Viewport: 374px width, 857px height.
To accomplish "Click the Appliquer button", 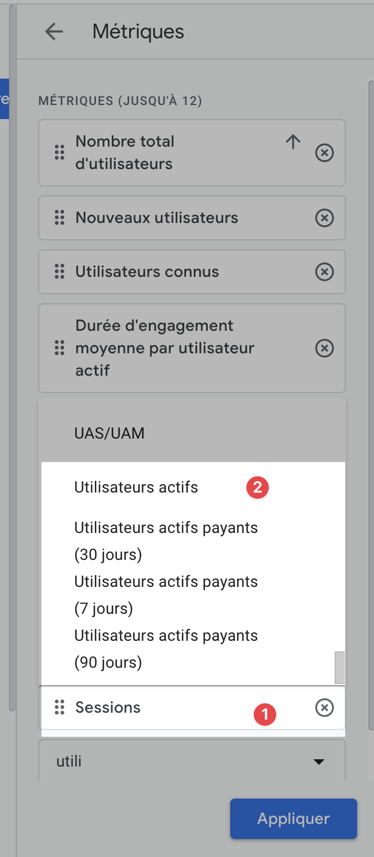I will pyautogui.click(x=293, y=819).
